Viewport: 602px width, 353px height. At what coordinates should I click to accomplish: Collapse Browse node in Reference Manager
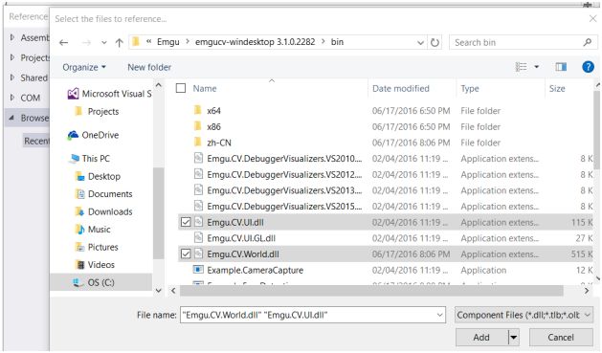pyautogui.click(x=11, y=118)
